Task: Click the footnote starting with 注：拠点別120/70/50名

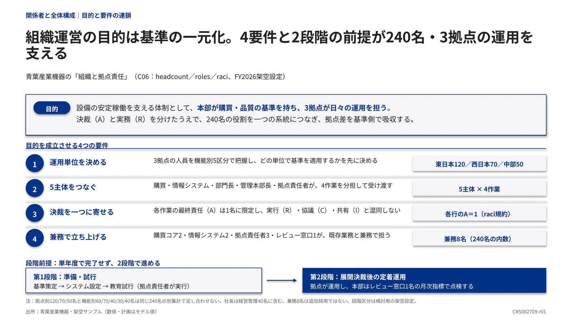Action: (222, 301)
